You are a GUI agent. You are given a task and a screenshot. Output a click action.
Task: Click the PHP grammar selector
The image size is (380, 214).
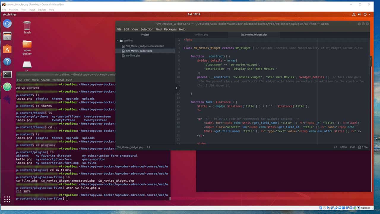pos(352,147)
